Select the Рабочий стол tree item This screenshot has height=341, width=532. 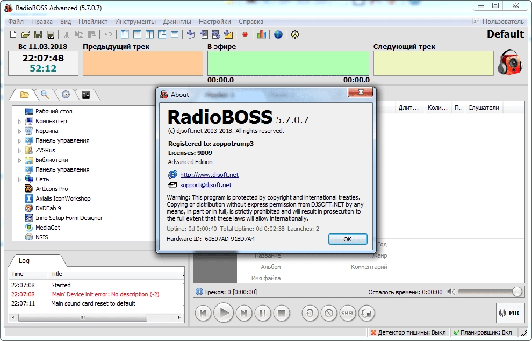pyautogui.click(x=54, y=111)
